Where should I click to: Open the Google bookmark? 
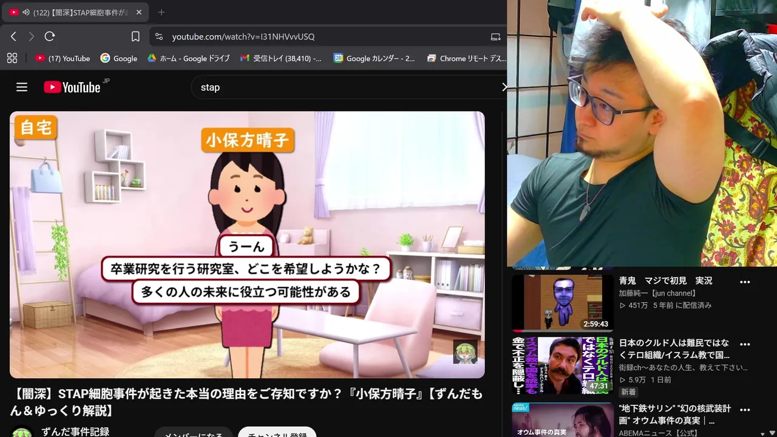click(119, 58)
